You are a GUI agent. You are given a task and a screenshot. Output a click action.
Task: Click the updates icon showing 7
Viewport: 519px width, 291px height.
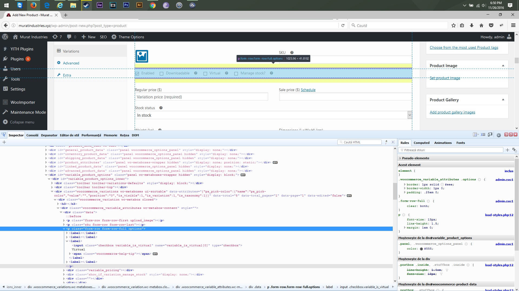click(57, 37)
